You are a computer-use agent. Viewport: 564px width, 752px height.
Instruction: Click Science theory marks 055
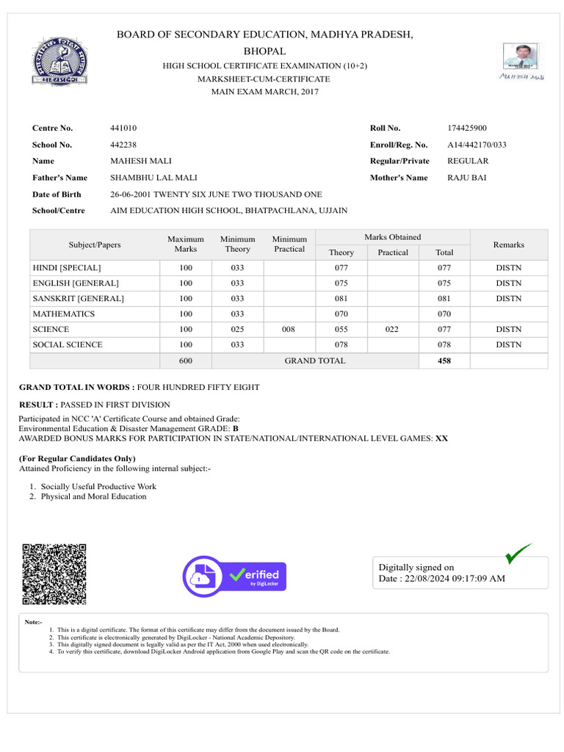341,330
